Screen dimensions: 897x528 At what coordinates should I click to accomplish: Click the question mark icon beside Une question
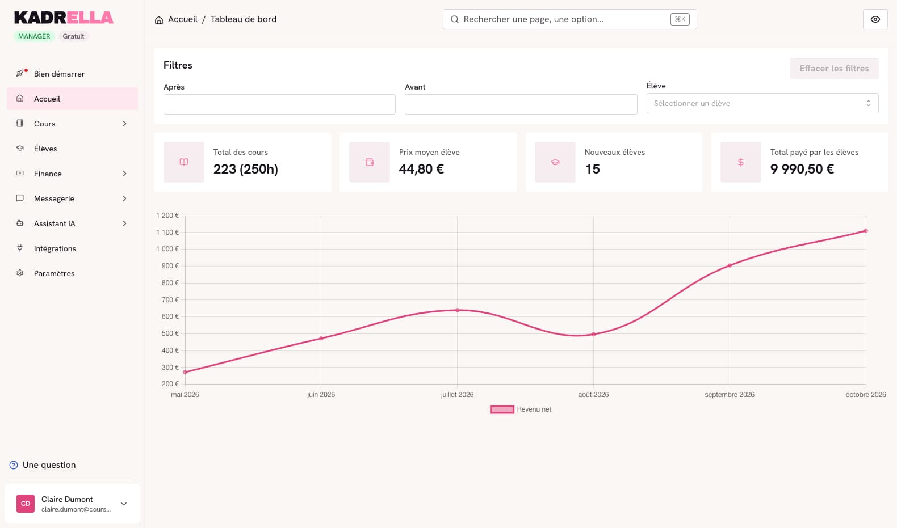pyautogui.click(x=14, y=465)
